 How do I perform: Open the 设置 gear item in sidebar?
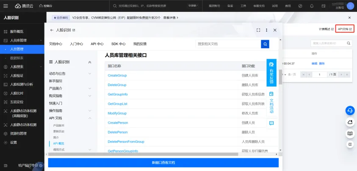(14, 142)
